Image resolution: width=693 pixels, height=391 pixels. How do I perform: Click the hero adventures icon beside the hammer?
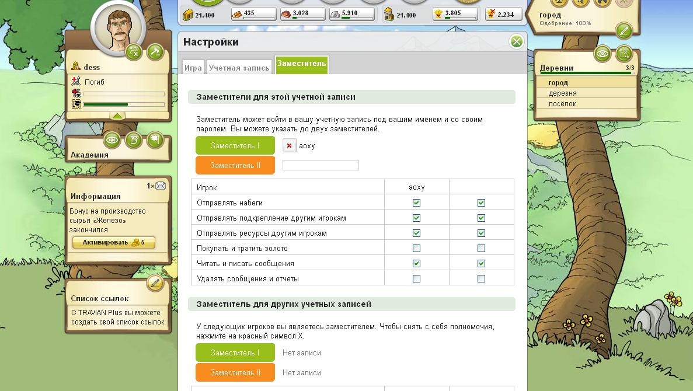[134, 52]
